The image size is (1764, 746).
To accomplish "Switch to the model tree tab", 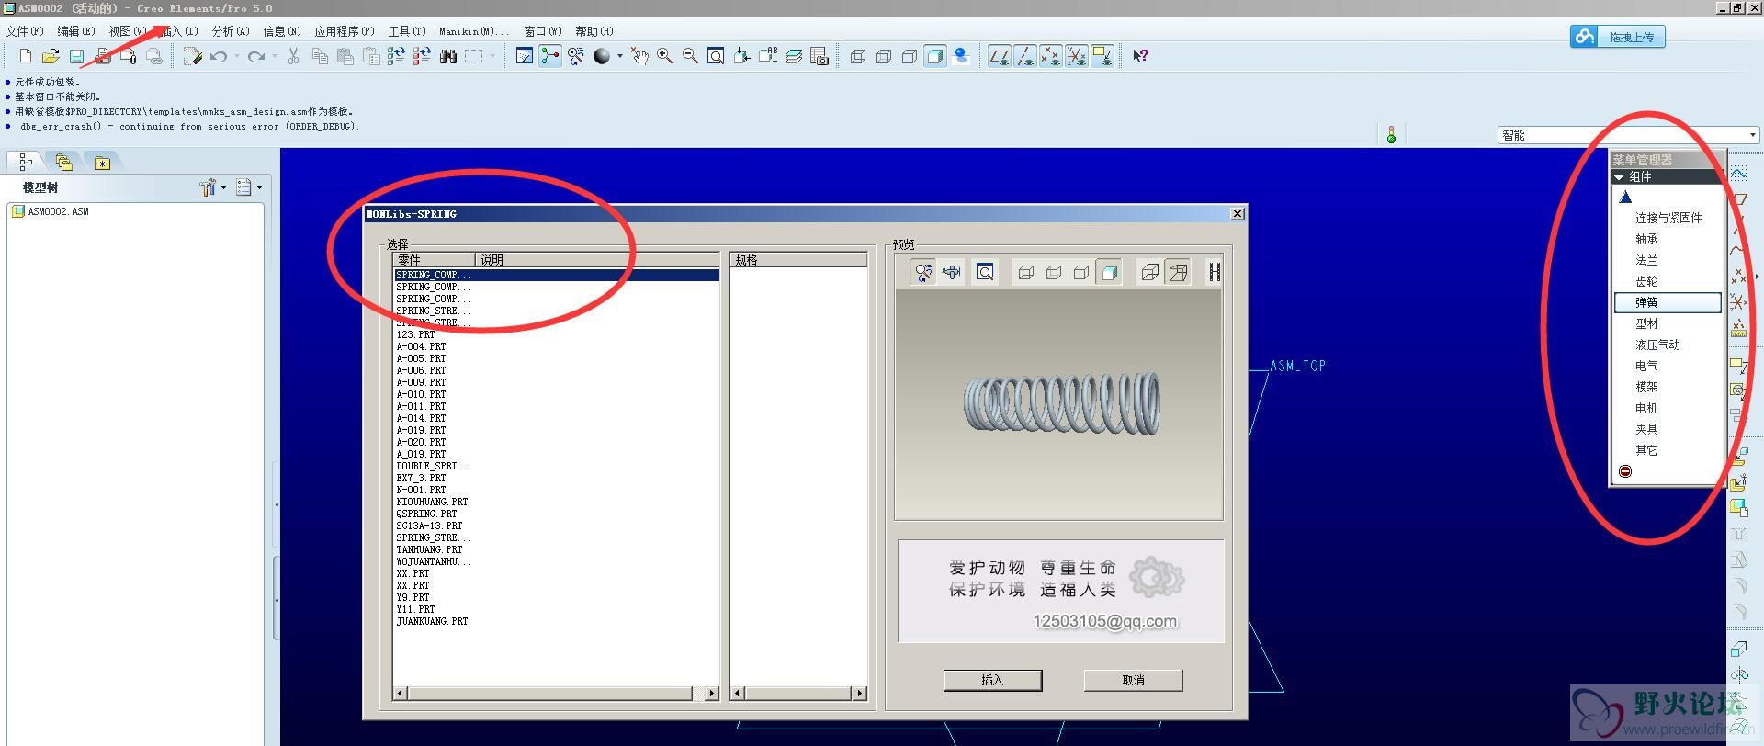I will pos(26,162).
